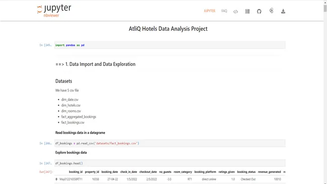Screen dimensions: 327x184
Task: Click the 1/5/2022 check-in date cell
Action: [132, 179]
